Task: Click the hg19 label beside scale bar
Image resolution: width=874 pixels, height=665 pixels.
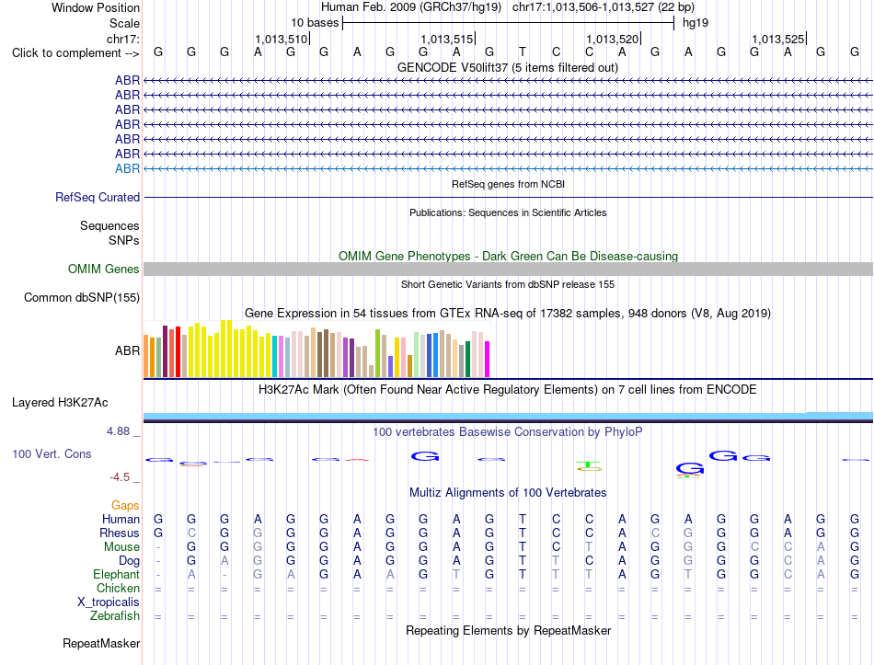Action: coord(696,23)
